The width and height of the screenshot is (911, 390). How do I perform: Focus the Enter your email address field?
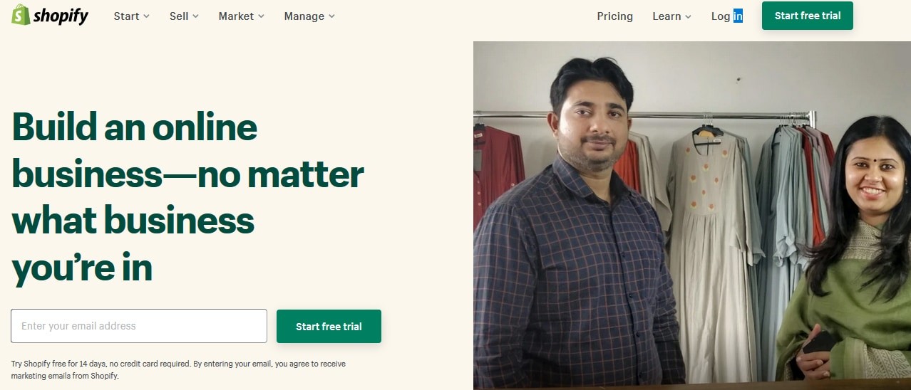[139, 326]
